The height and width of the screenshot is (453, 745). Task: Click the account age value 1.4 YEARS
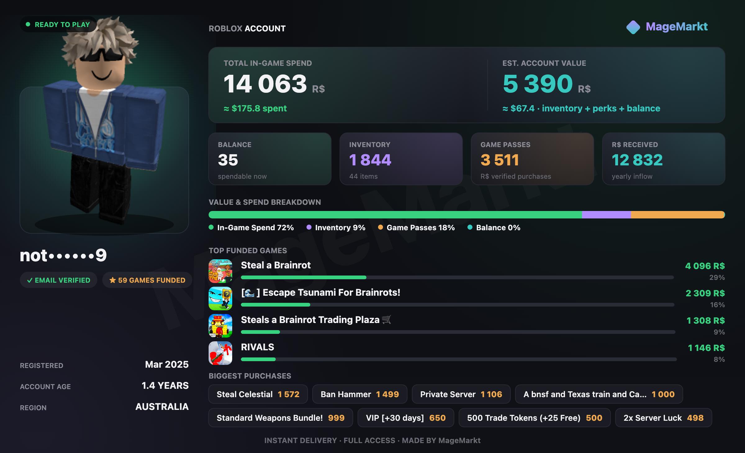pos(165,385)
